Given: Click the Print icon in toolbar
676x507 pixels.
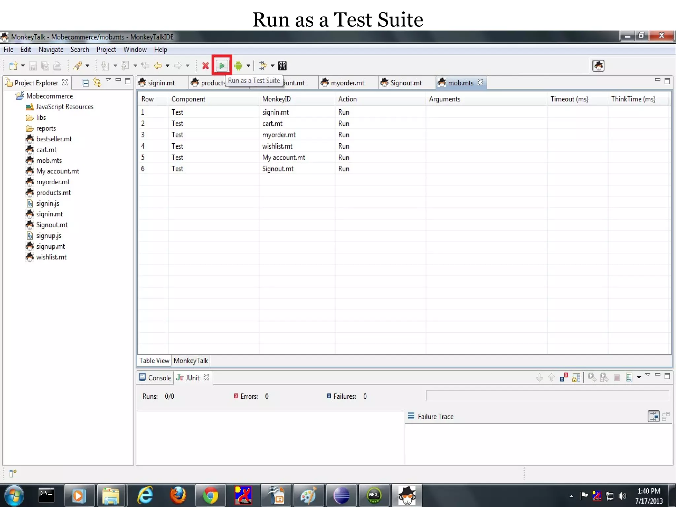Looking at the screenshot, I should coord(57,66).
